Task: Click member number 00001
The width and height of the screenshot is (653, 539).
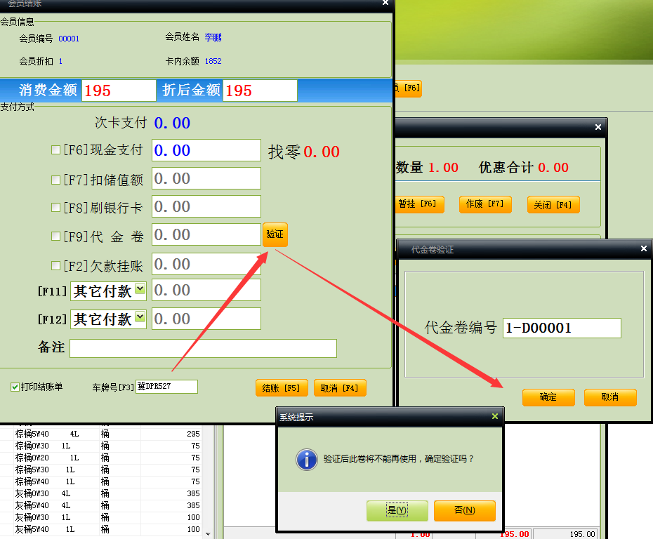Action: click(69, 39)
